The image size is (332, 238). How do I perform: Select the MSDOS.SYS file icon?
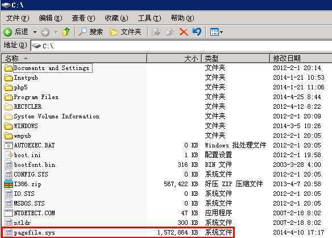(9, 203)
